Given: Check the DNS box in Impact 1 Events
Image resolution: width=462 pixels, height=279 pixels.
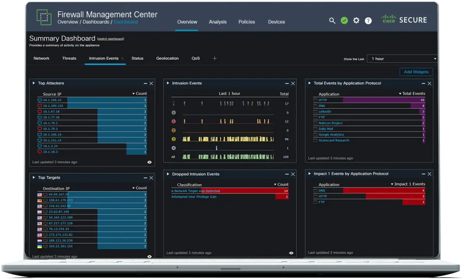Looking at the screenshot, I should coord(315,191).
